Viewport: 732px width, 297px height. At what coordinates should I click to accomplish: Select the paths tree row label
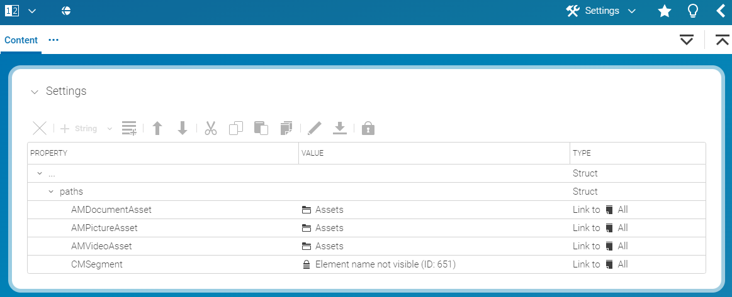click(71, 192)
